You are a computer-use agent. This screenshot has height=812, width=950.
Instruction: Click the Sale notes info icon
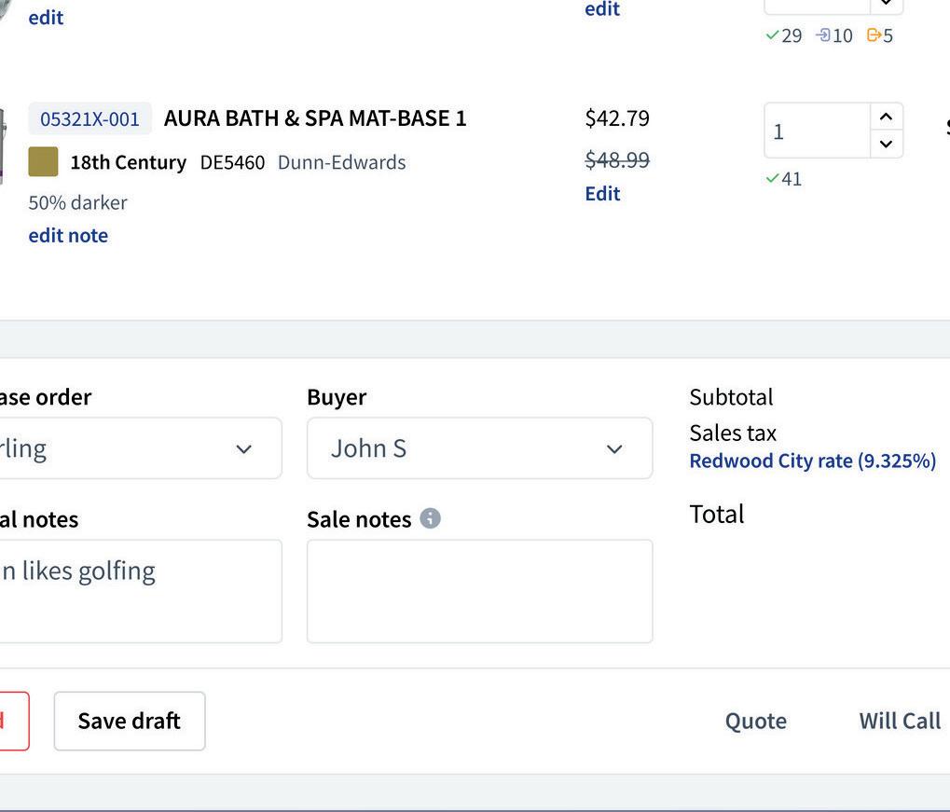pyautogui.click(x=430, y=518)
